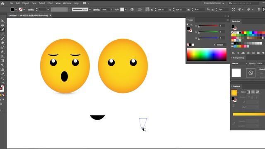The height and width of the screenshot is (149, 265).
Task: Open Recolor Artwork wheel icon
Action: 132,10
